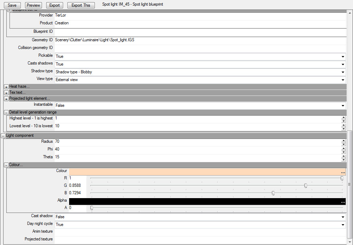The image size is (353, 245).
Task: Click the G colour slider handle
Action: point(305,186)
